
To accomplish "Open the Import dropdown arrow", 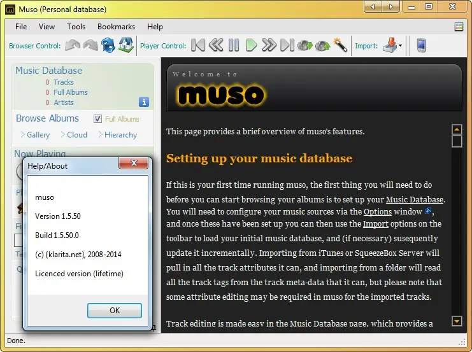I will coord(401,46).
